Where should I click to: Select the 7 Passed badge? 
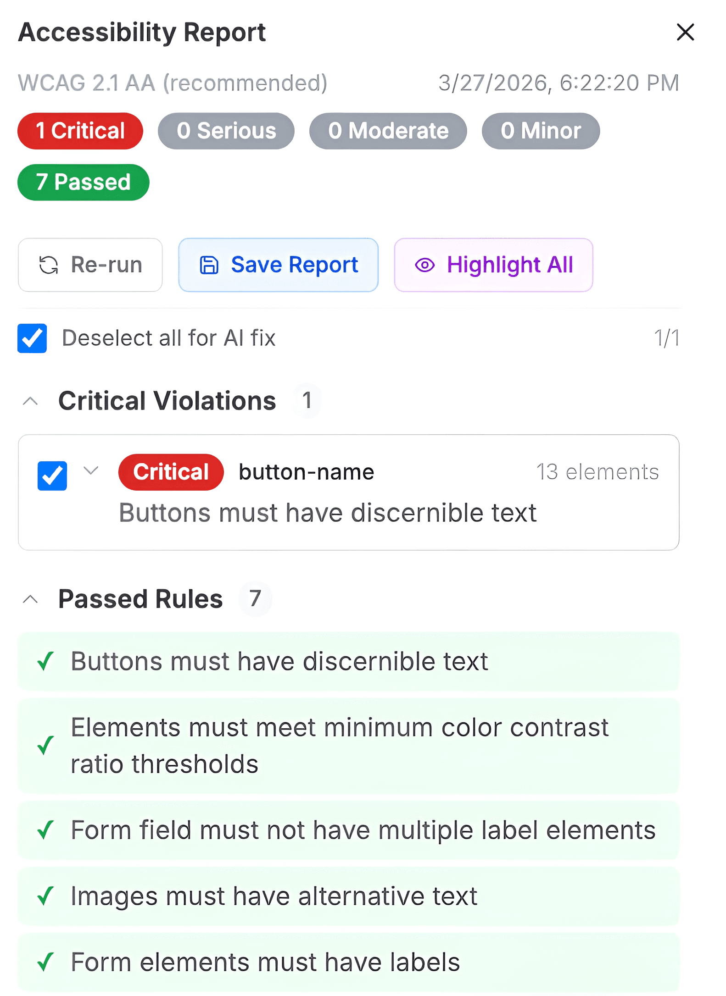[83, 182]
